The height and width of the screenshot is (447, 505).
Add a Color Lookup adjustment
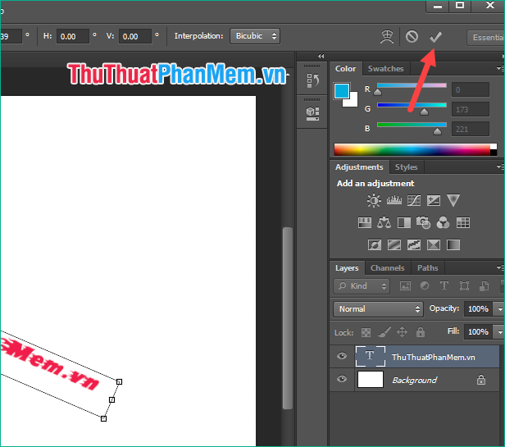463,223
